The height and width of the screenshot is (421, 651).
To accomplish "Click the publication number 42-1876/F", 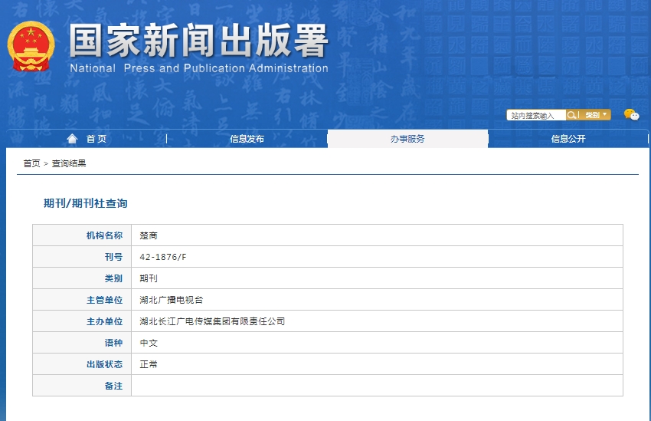I will tap(163, 257).
